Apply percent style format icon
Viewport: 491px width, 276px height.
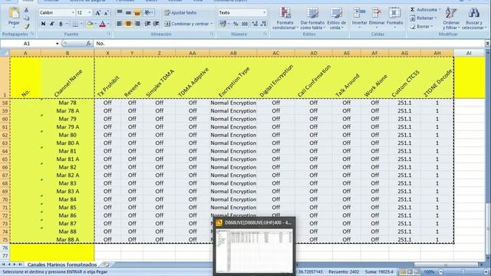236,24
